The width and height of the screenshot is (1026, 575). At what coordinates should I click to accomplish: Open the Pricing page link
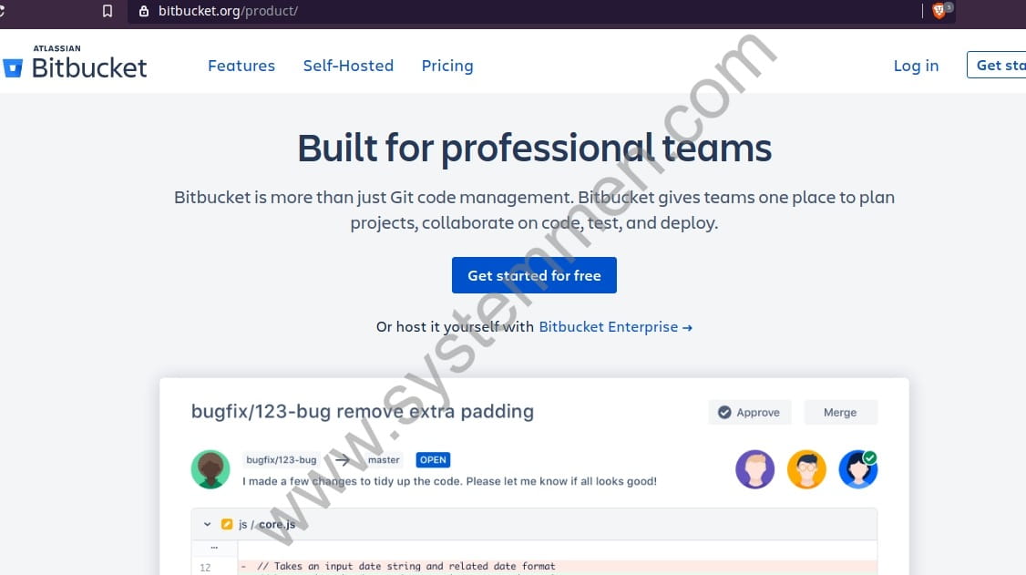pos(447,66)
